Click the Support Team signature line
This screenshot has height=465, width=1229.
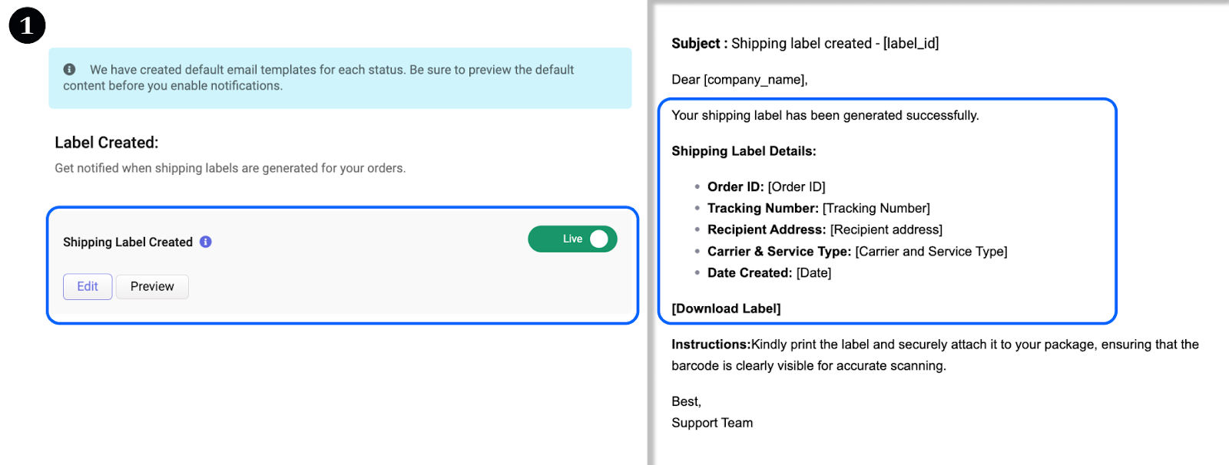(x=712, y=423)
